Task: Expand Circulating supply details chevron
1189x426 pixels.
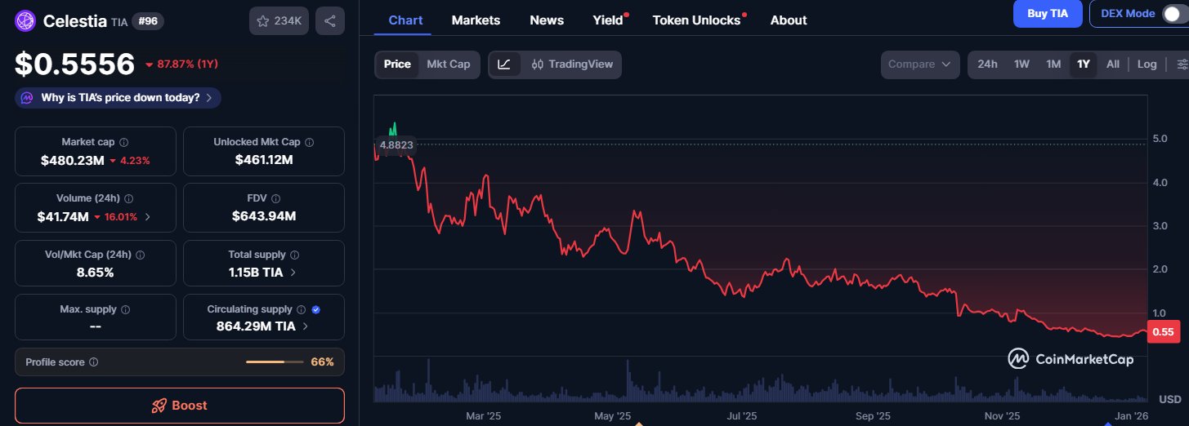Action: [x=306, y=326]
